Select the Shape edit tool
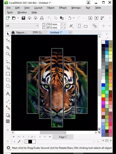This screenshot has width=116, height=154. pyautogui.click(x=8, y=40)
